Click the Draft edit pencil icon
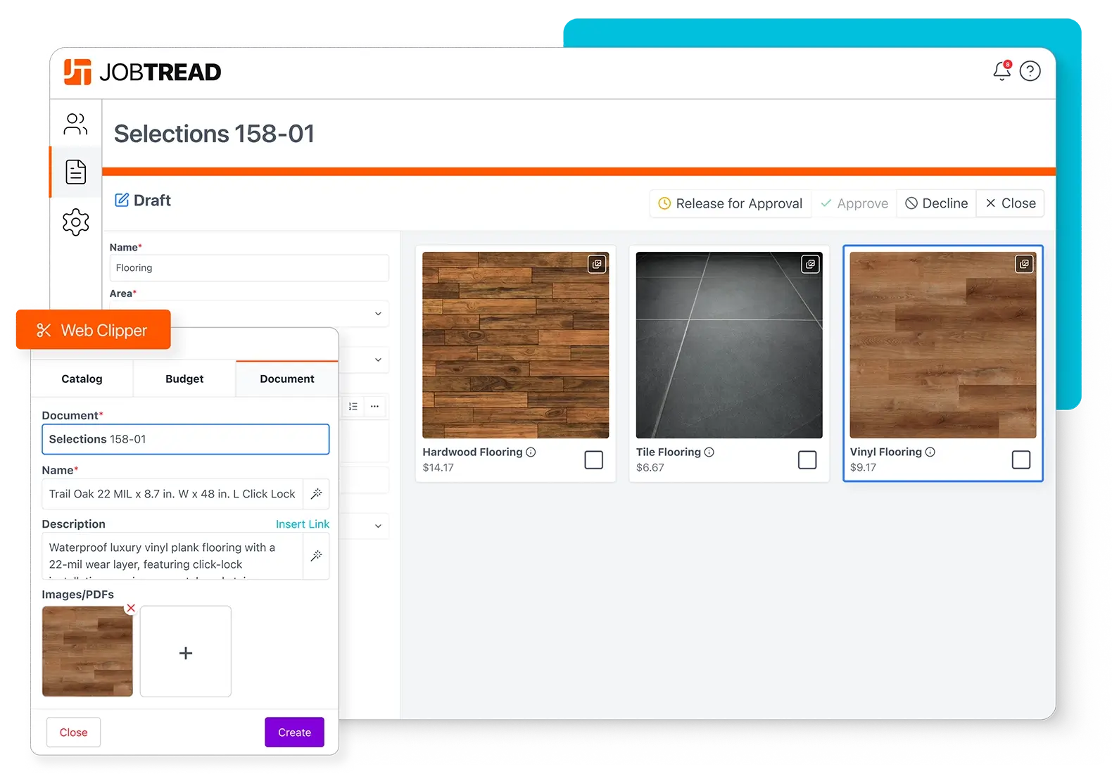Viewport: 1112px width, 774px height. (x=122, y=200)
